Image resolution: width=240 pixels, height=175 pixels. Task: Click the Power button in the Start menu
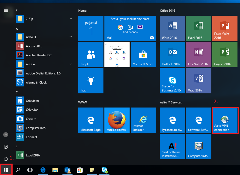pos(6,159)
